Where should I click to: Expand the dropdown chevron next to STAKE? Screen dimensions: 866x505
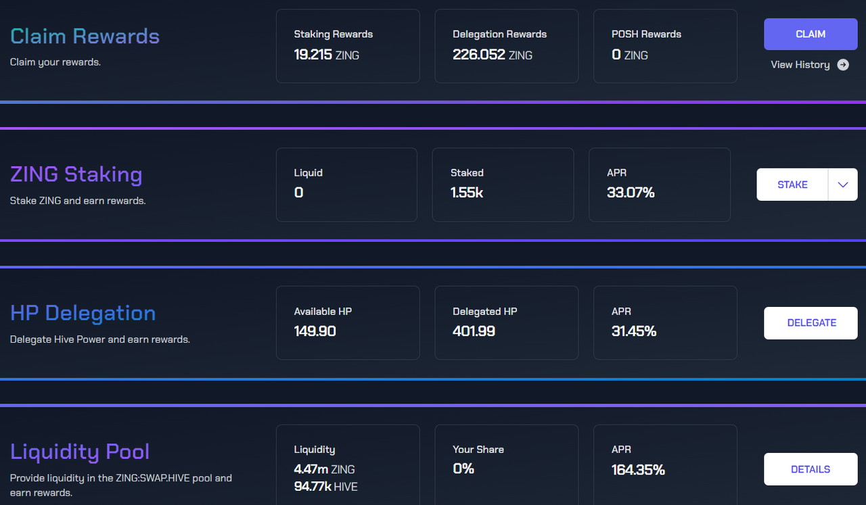[x=843, y=185]
